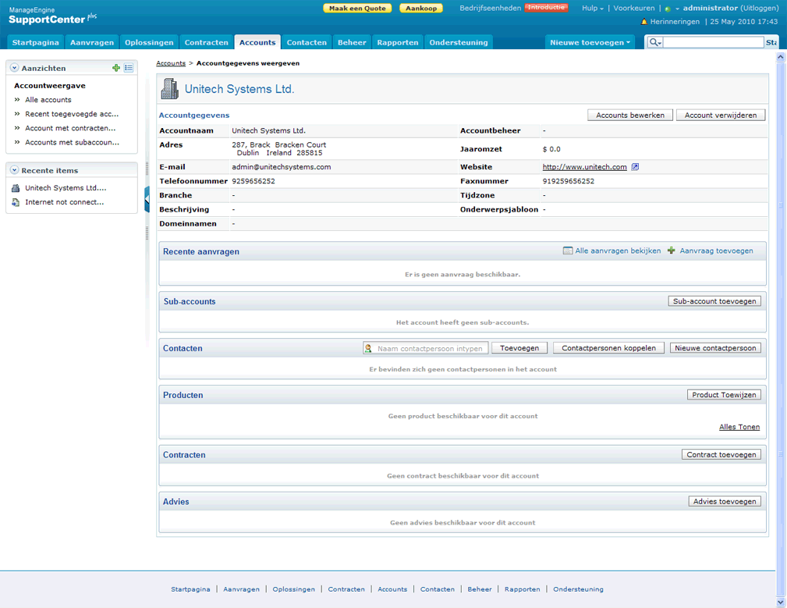787x608 pixels.
Task: Go to the Oplossingen tab
Action: 149,42
